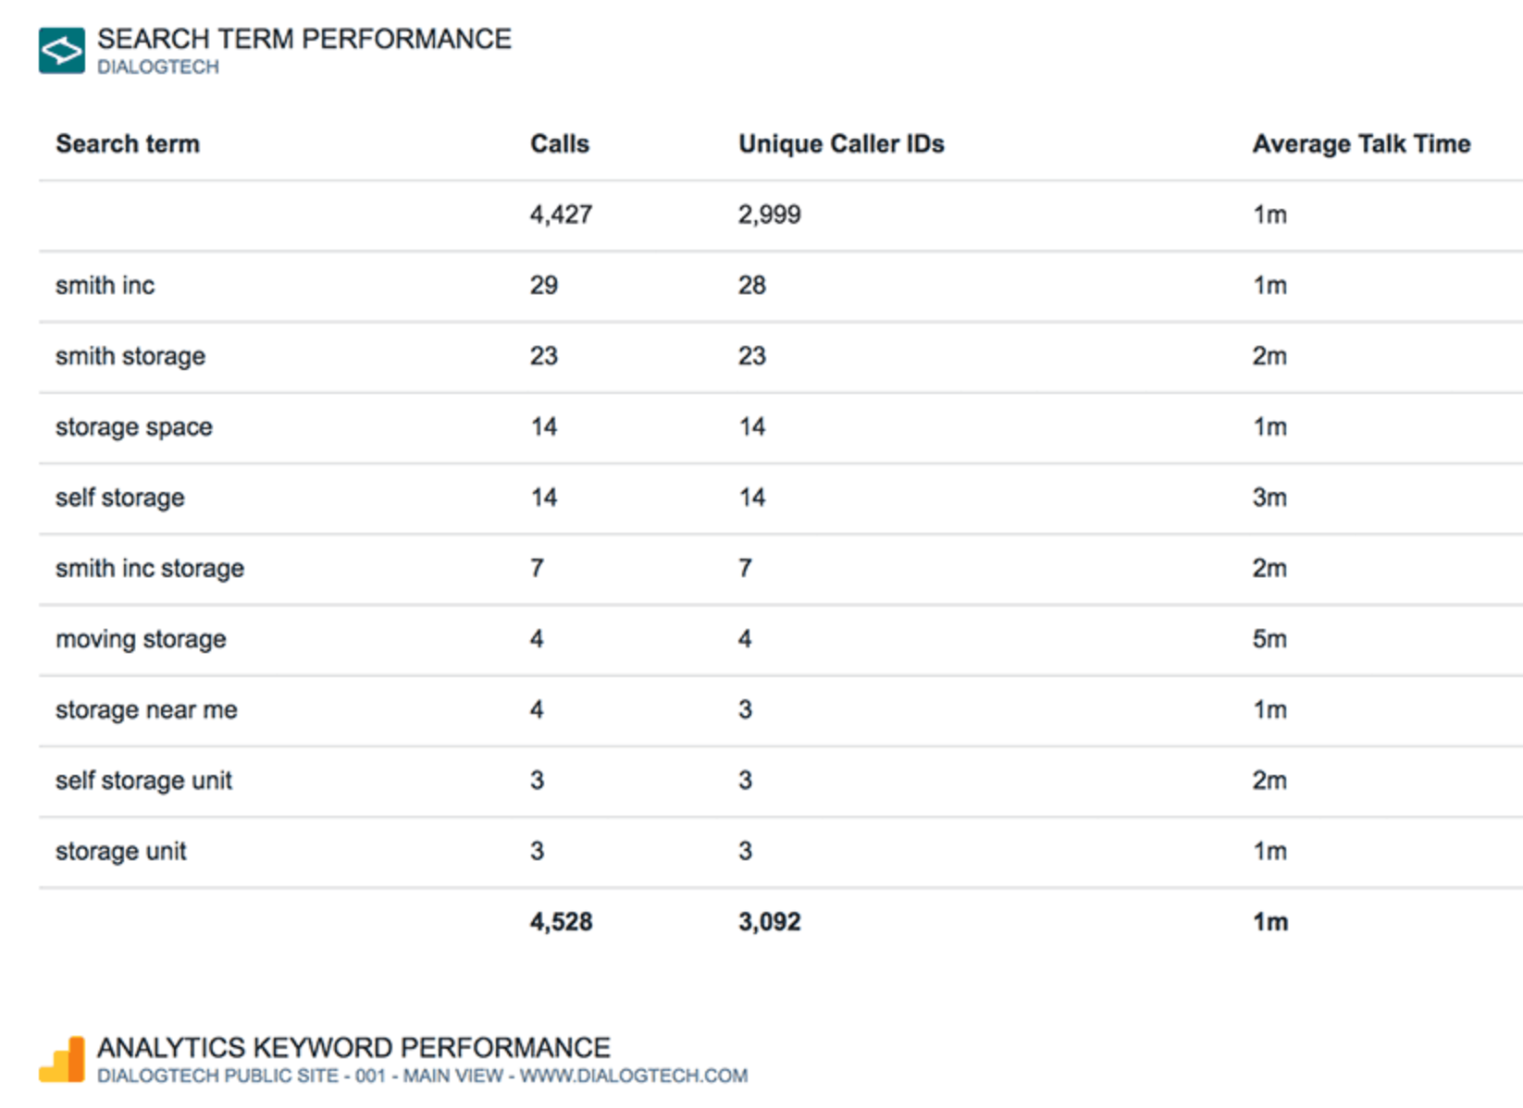1523x1108 pixels.
Task: Sort by Search term column header
Action: click(128, 144)
